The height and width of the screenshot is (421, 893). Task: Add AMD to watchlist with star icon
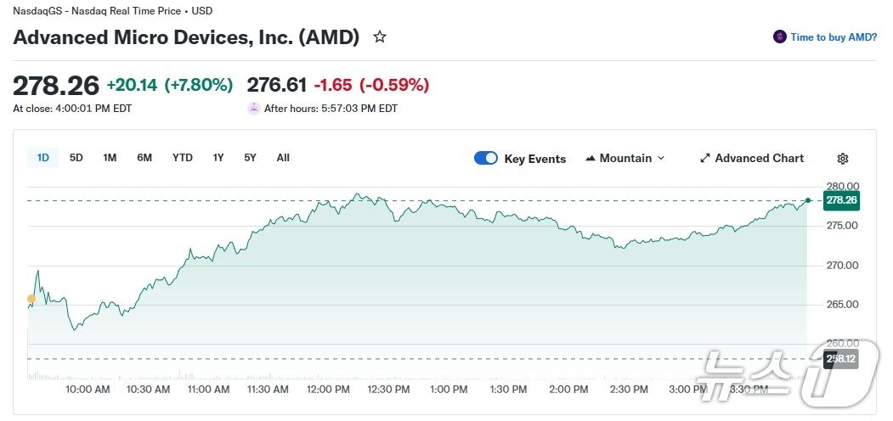tap(380, 37)
